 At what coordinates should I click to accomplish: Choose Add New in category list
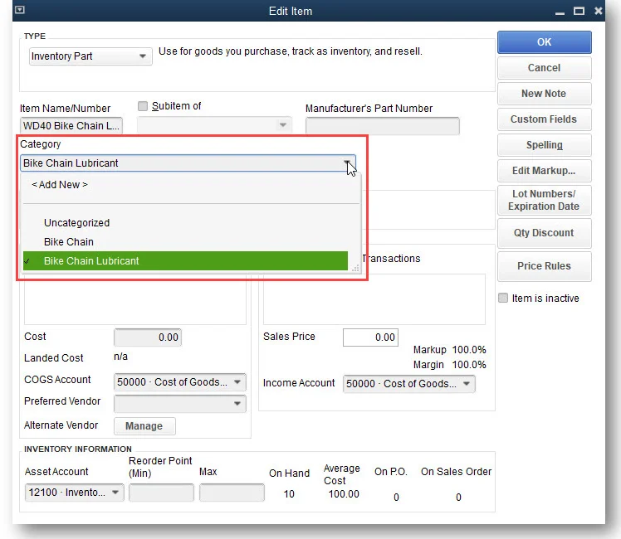(x=60, y=185)
